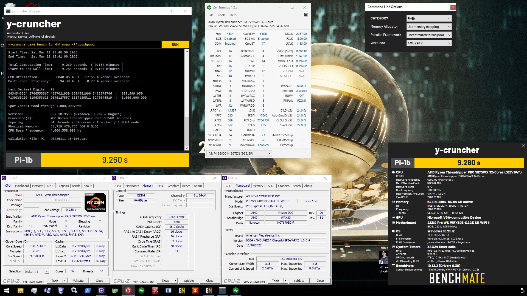Click the Chipset Ryzen SOC field in CPU-Z
This screenshot has width=527, height=296.
(x=286, y=213)
